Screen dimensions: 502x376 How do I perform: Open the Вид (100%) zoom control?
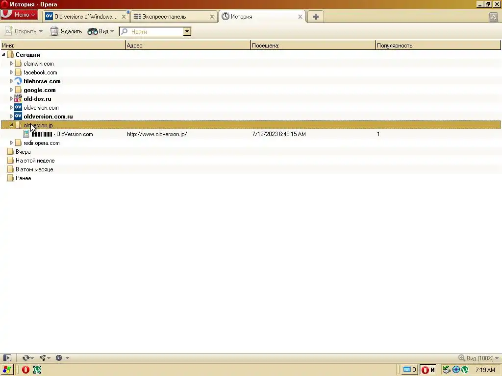click(x=478, y=358)
